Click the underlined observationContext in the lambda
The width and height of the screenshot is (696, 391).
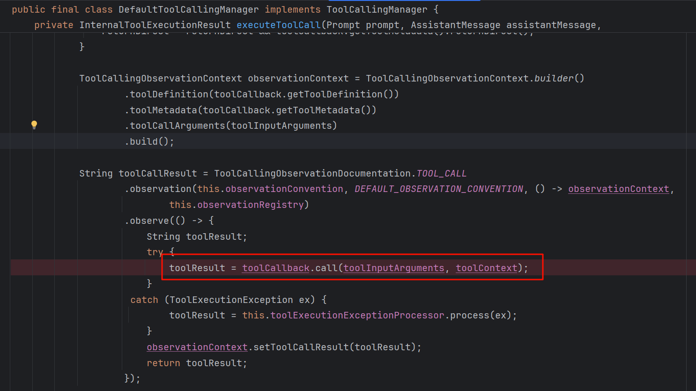[619, 189]
